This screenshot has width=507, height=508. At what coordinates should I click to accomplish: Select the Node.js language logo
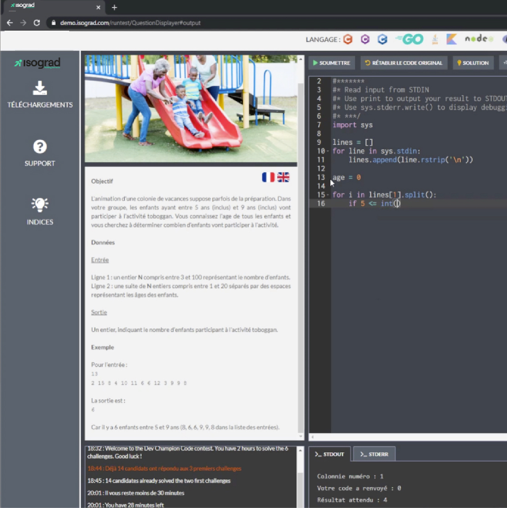[478, 39]
